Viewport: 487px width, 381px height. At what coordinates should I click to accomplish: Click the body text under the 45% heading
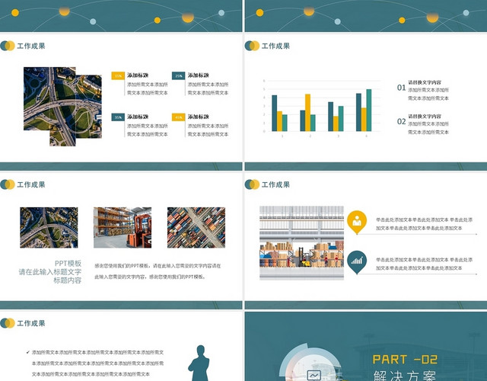pyautogui.click(x=208, y=130)
